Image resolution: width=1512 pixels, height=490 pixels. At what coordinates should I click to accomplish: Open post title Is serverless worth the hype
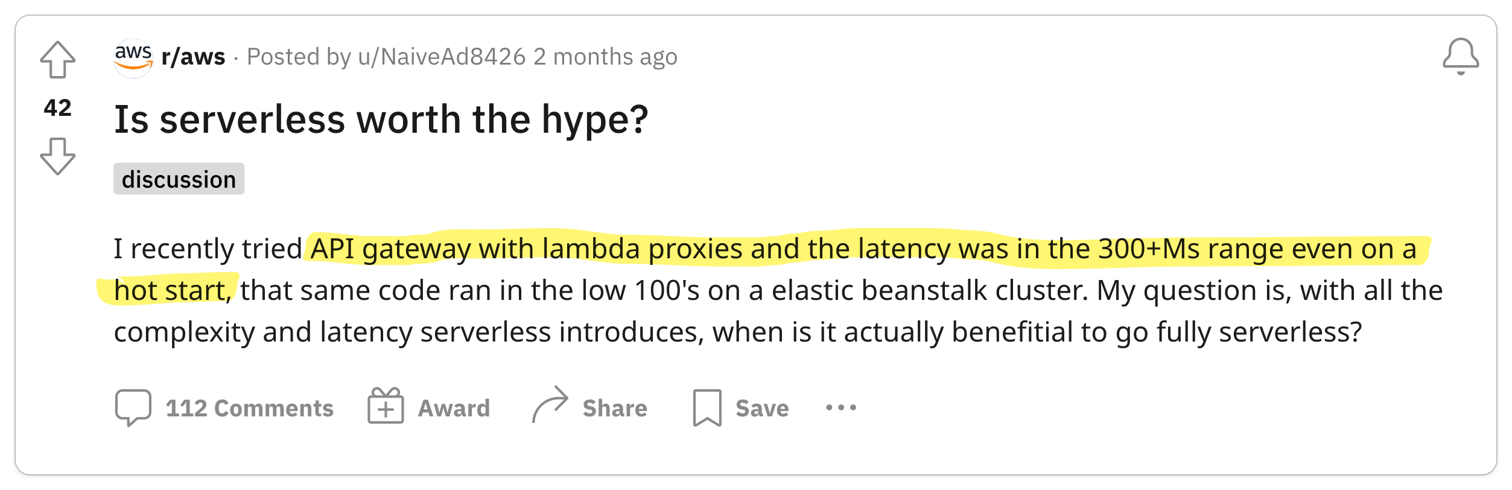pyautogui.click(x=381, y=119)
